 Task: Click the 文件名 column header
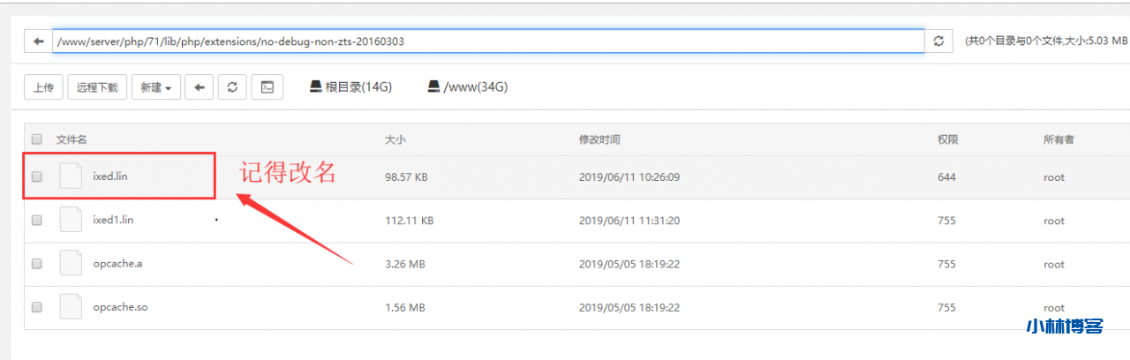coord(72,139)
